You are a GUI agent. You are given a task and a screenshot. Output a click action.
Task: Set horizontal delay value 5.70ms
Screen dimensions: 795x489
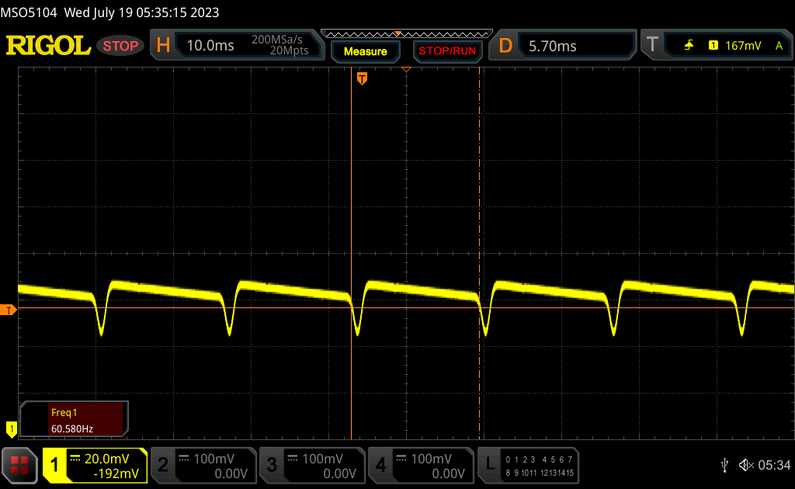click(553, 46)
